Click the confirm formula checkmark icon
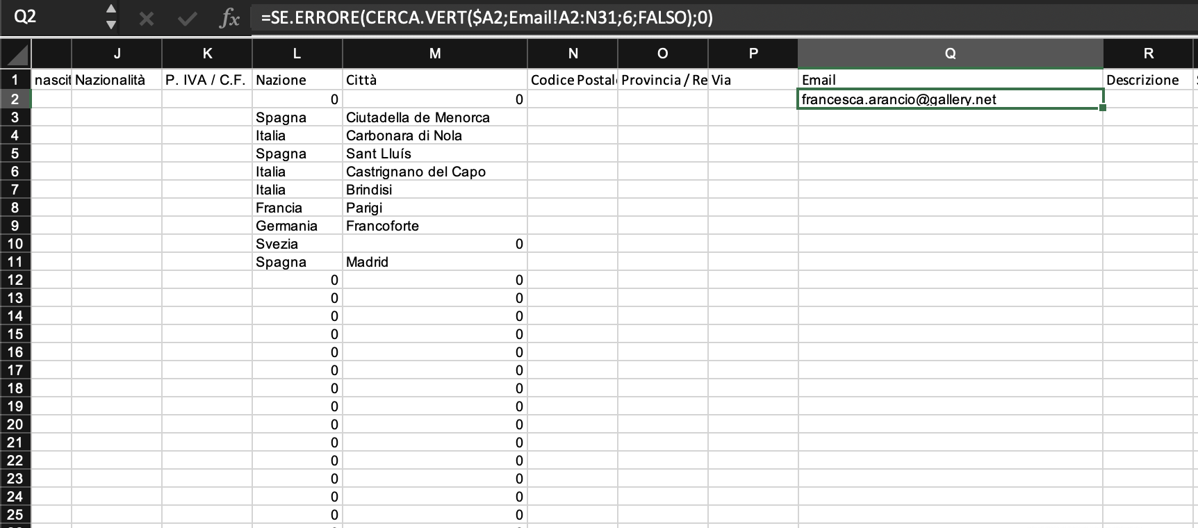This screenshot has height=528, width=1198. tap(187, 19)
